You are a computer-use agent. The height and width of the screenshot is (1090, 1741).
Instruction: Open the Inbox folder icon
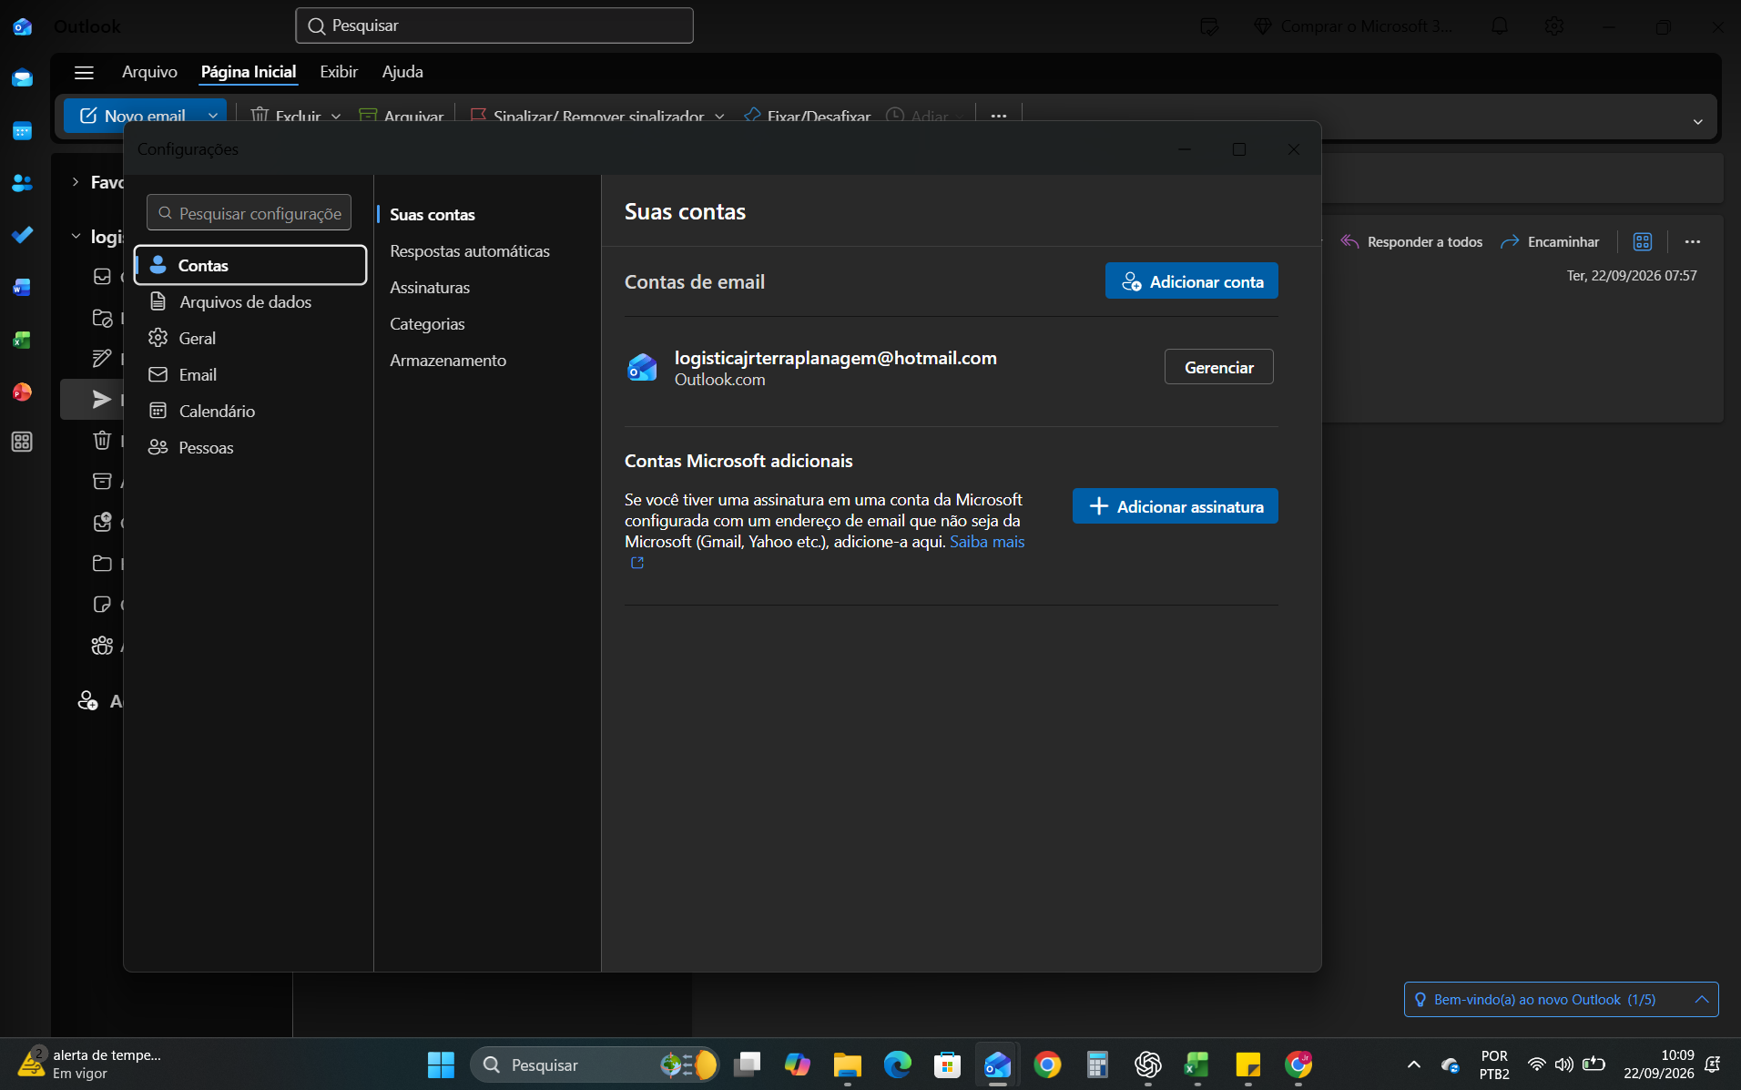coord(102,276)
